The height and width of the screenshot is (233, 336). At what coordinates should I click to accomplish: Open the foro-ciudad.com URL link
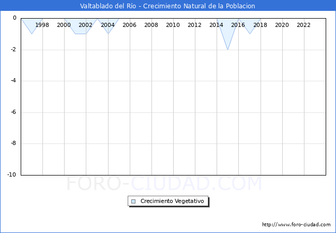pos(296,225)
